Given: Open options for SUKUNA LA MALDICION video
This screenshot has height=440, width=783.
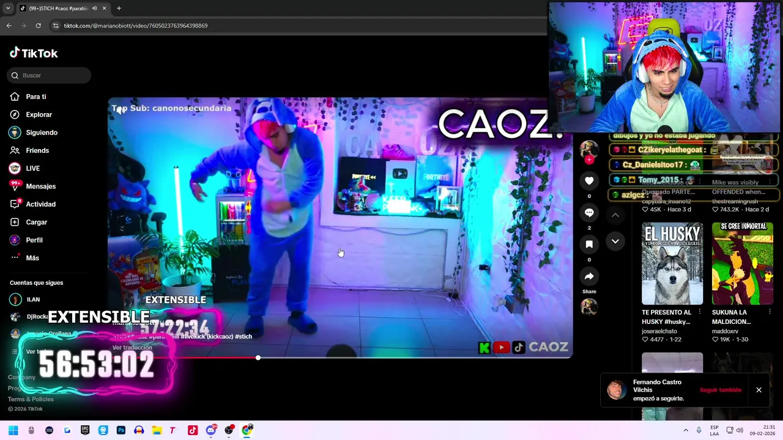Looking at the screenshot, I should click(770, 312).
